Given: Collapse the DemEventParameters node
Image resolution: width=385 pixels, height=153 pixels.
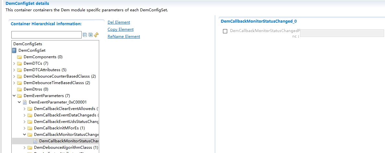Looking at the screenshot, I should 14,96.
